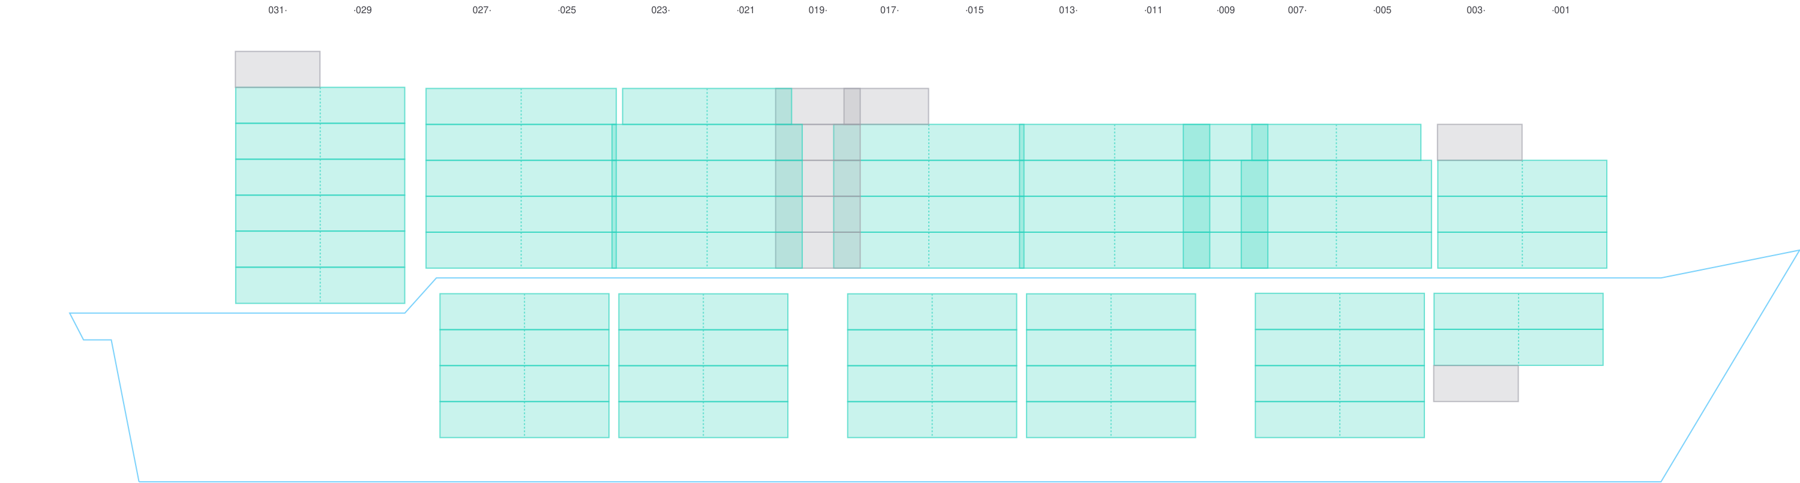Click below-deck hold under bays 027/025

524,365
